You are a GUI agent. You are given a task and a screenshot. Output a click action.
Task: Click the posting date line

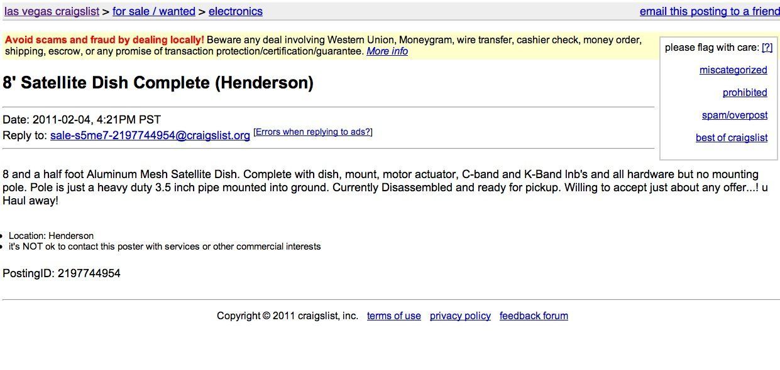(x=82, y=119)
